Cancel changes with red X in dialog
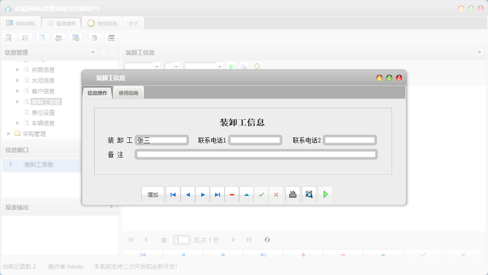 (x=276, y=194)
